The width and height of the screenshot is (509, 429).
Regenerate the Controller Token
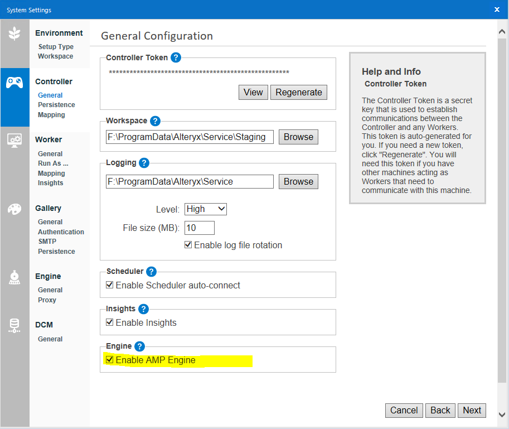point(298,92)
